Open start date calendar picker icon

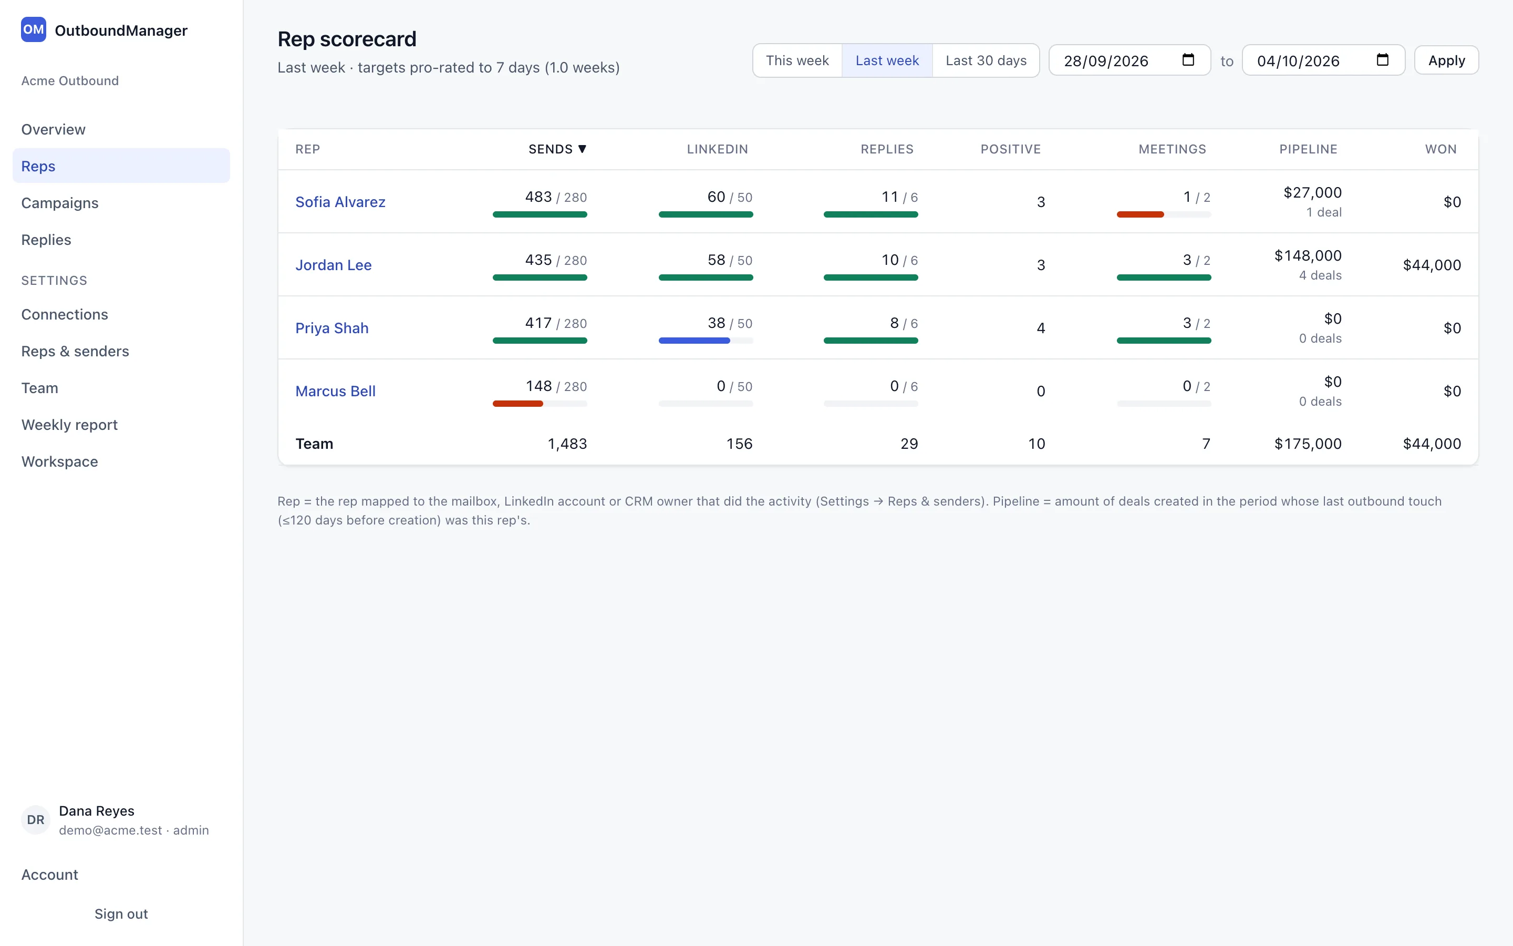(x=1188, y=60)
